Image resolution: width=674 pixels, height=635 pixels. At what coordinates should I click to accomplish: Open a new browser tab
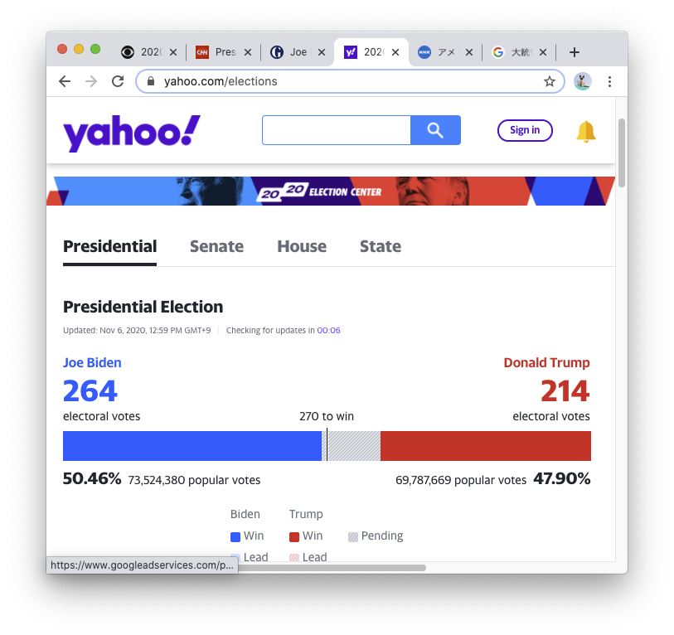[x=575, y=52]
